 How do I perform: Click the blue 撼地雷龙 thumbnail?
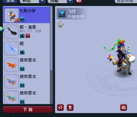[x=12, y=81]
